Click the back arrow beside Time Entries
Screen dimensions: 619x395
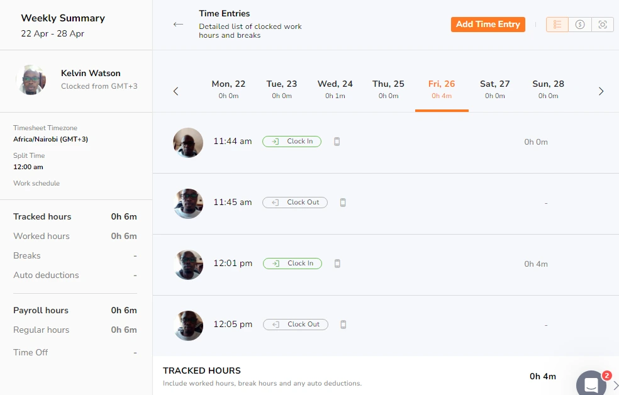(178, 25)
